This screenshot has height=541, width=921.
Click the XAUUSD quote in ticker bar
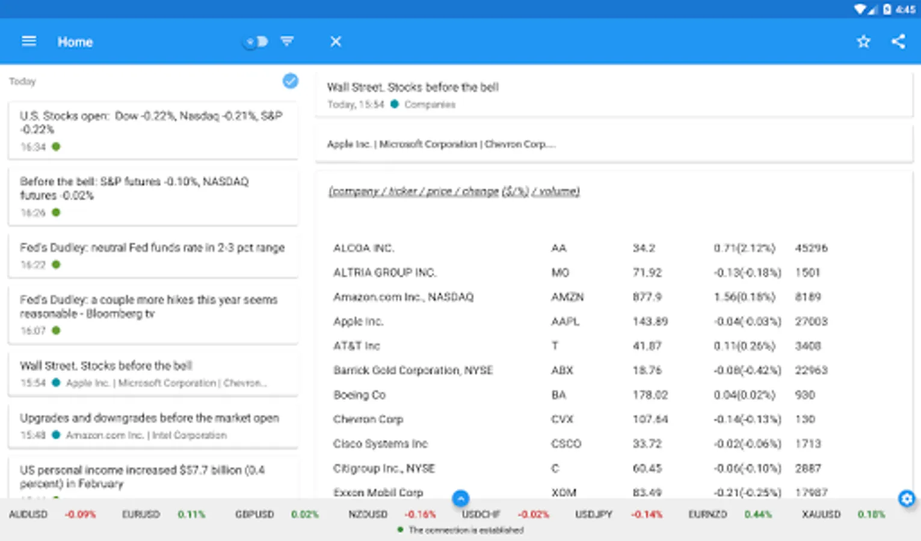[843, 515]
